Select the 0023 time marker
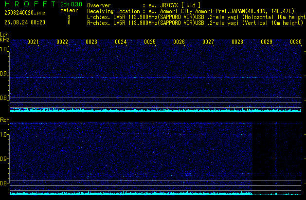The width and height of the screenshot is (306, 200). click(x=91, y=42)
